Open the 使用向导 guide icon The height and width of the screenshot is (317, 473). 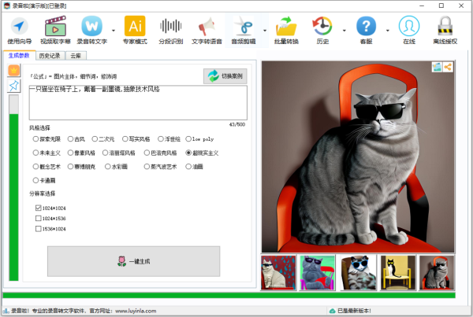18,30
